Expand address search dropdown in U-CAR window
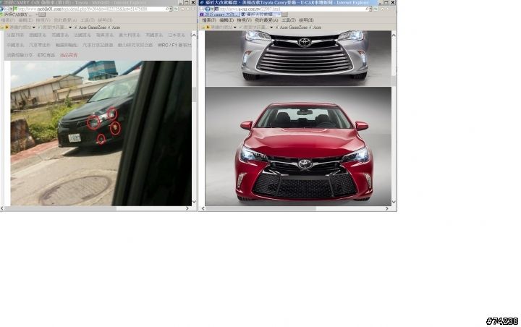This screenshot has width=521, height=327. (370, 9)
